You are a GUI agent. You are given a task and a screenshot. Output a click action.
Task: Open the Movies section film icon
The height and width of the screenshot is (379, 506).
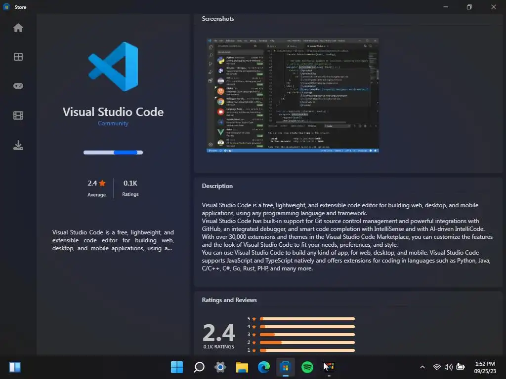[18, 115]
